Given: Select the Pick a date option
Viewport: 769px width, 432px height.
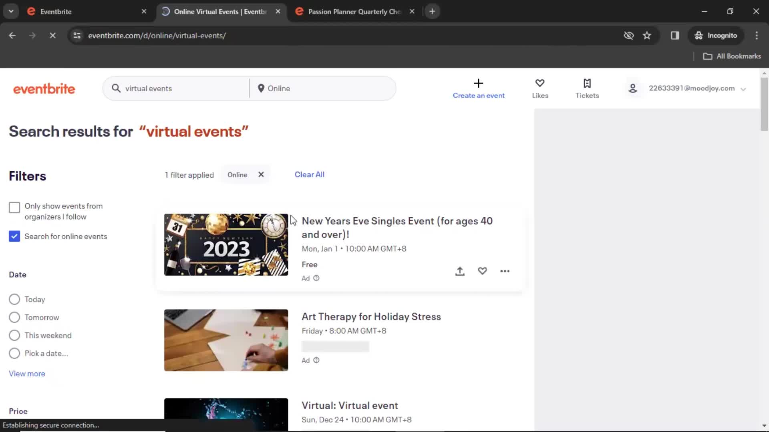Looking at the screenshot, I should click(14, 353).
